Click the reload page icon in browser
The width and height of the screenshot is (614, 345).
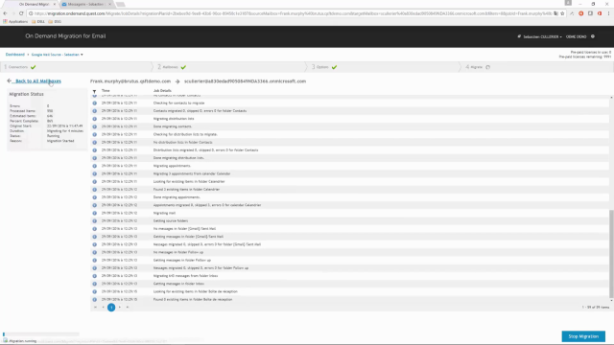(21, 13)
